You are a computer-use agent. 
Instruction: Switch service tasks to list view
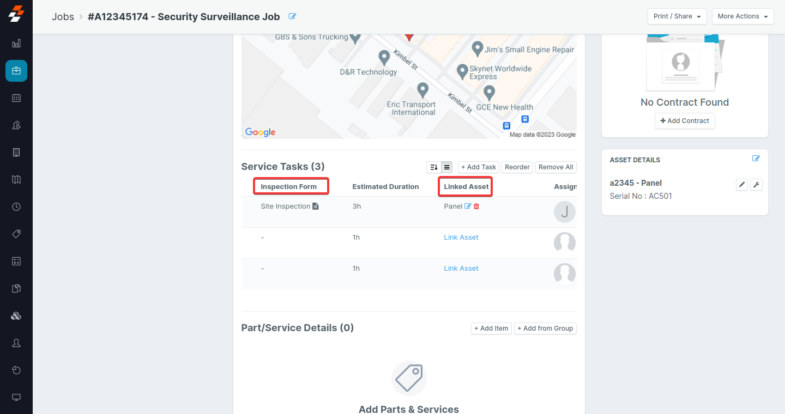click(447, 167)
